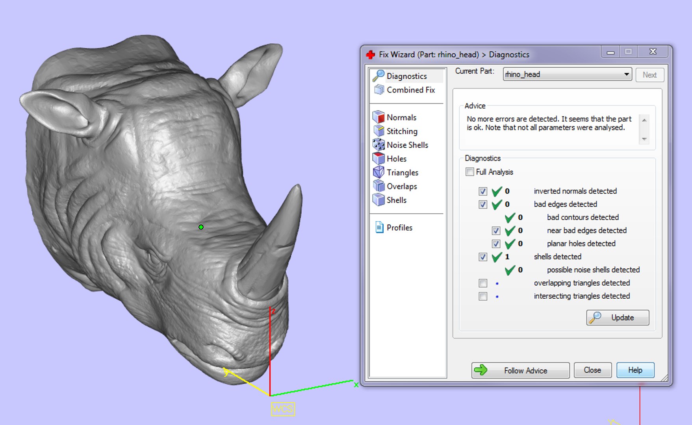Open the Diagnostics magnifier icon

(378, 76)
